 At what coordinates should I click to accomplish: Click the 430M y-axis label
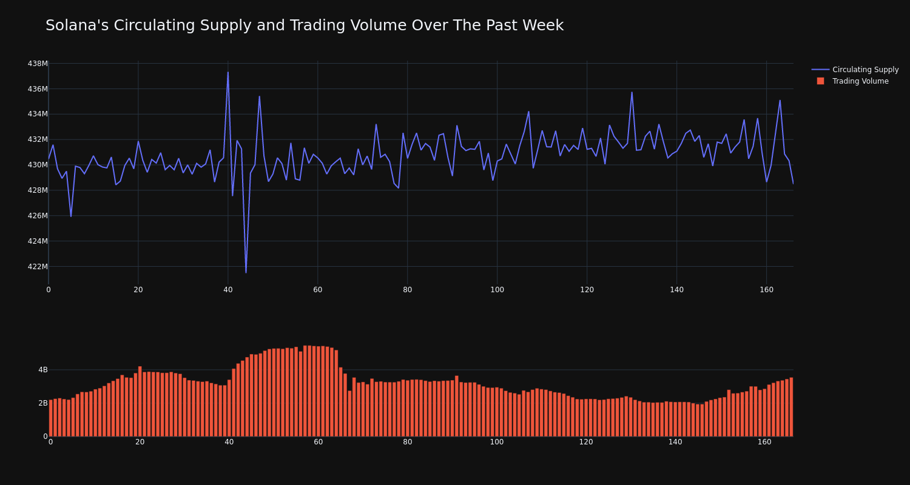coord(38,165)
